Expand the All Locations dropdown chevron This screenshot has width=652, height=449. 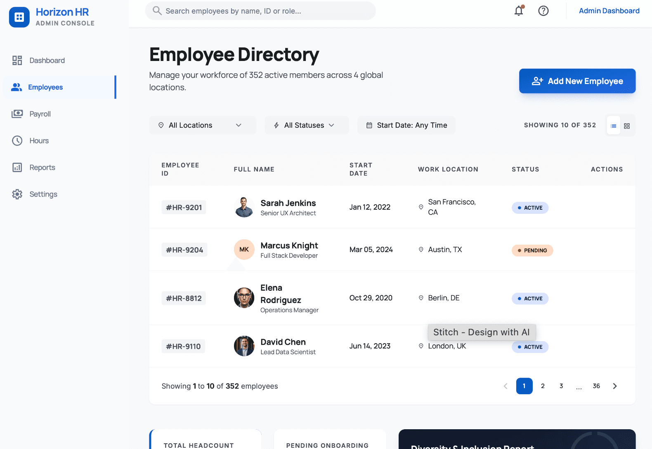pyautogui.click(x=239, y=125)
